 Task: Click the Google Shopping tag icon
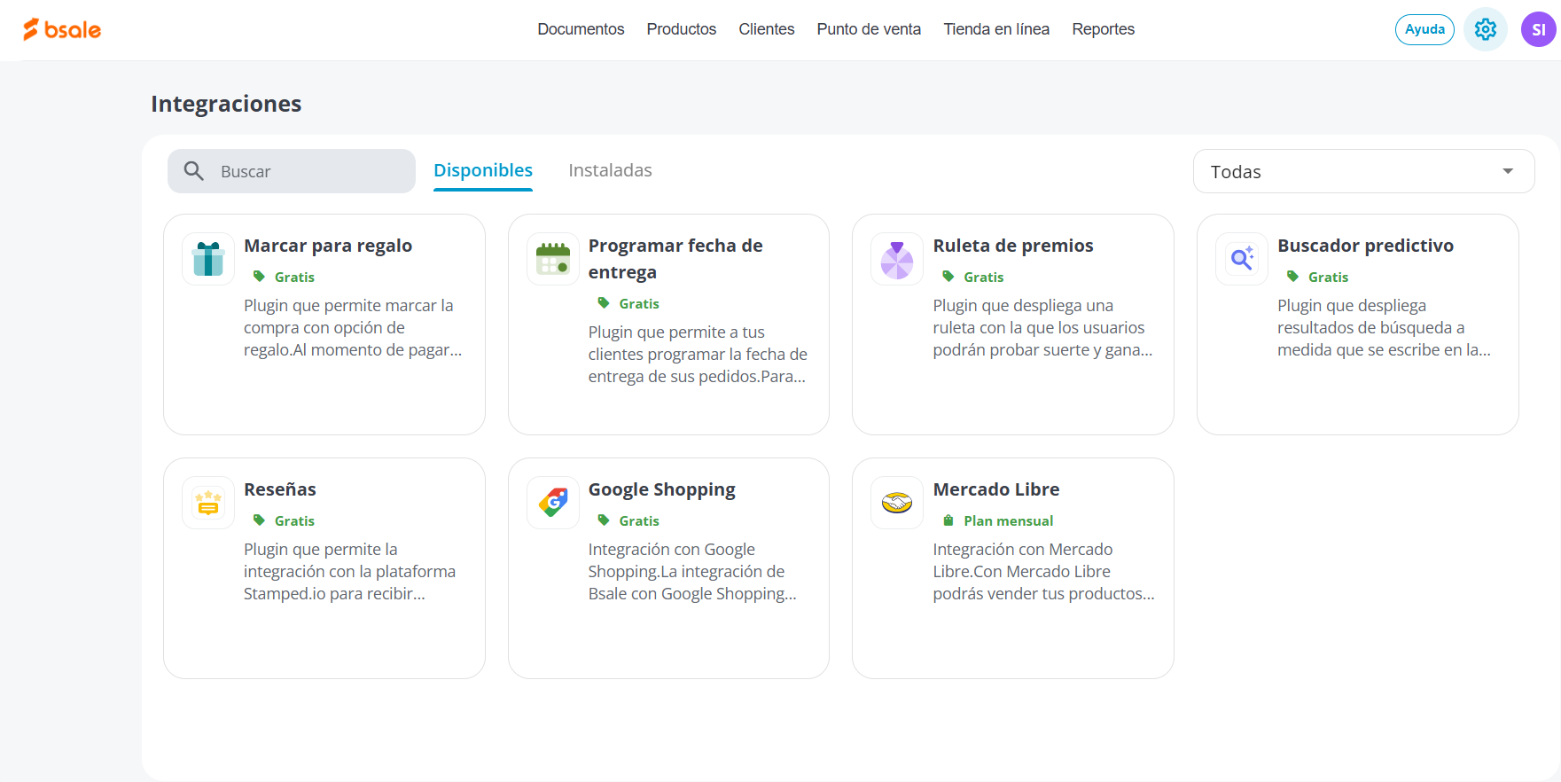(553, 503)
